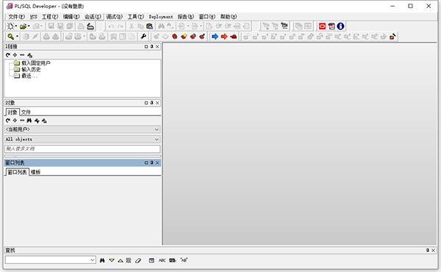This screenshot has width=441, height=272.
Task: Click the red hexagon Break icon
Action: (175, 37)
